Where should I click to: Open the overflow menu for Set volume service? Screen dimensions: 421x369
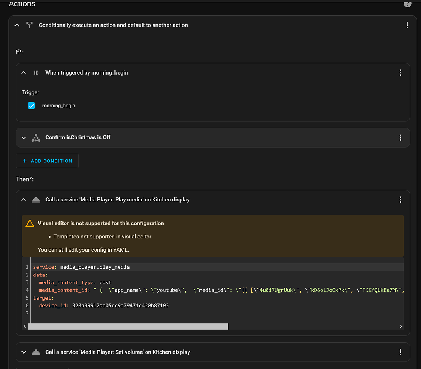[x=400, y=352]
